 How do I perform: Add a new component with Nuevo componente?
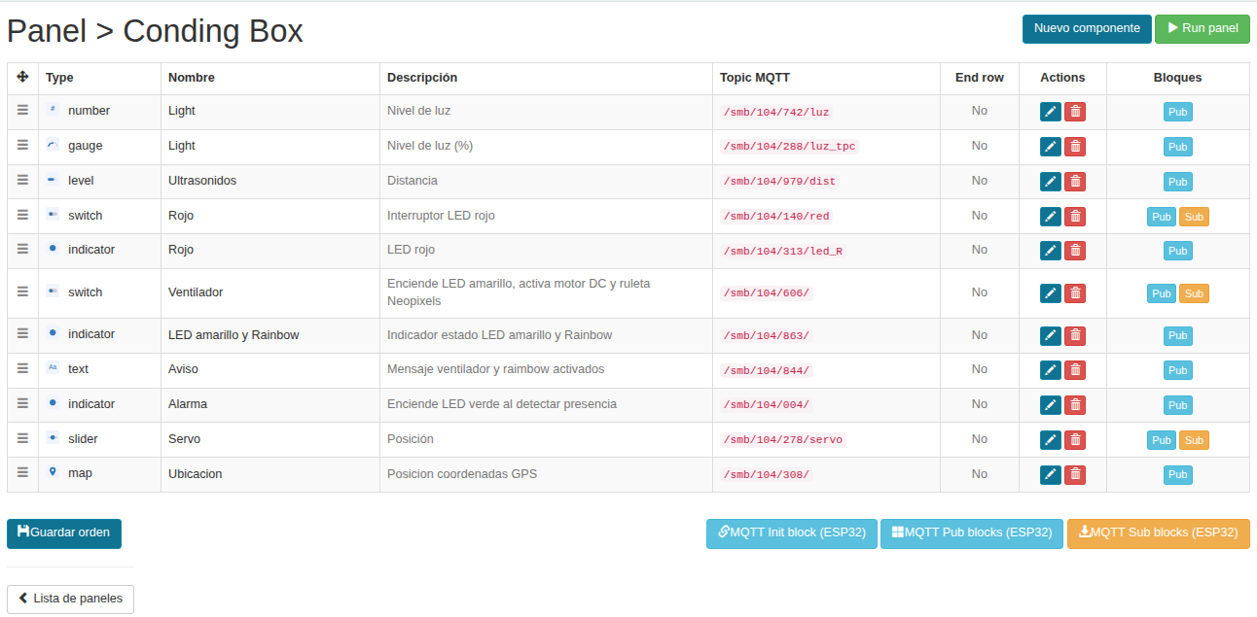point(1087,28)
